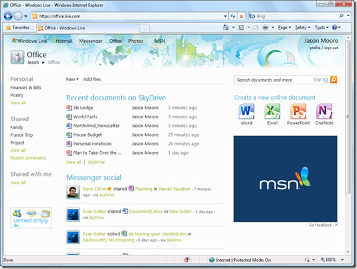Focus the Search documents and more field
The height and width of the screenshot is (269, 357).
[x=274, y=80]
